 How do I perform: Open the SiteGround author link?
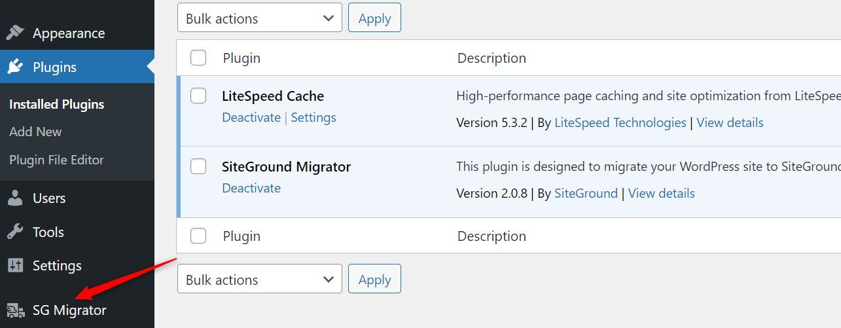point(586,193)
